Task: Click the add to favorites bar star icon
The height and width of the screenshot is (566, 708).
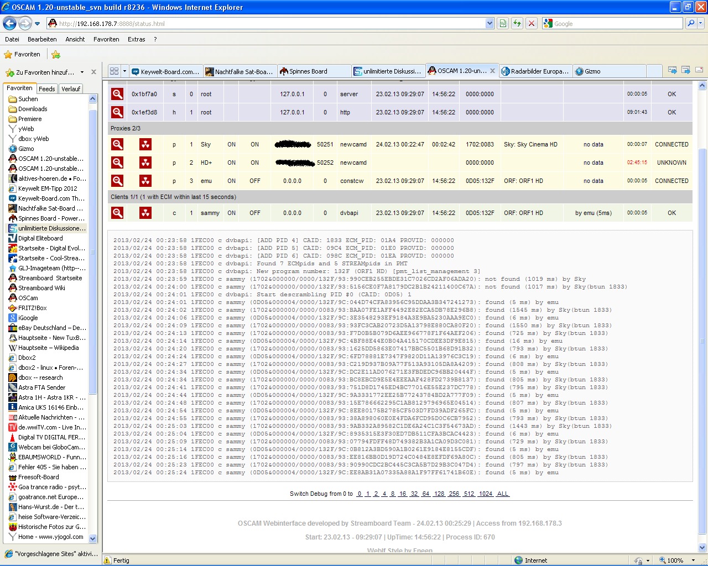Action: pos(56,54)
